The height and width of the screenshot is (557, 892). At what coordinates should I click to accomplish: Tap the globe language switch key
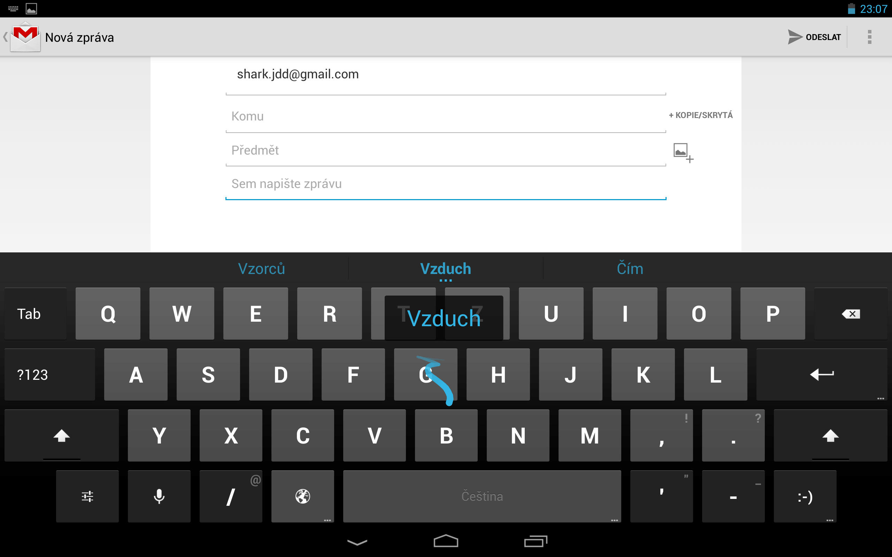tap(302, 496)
